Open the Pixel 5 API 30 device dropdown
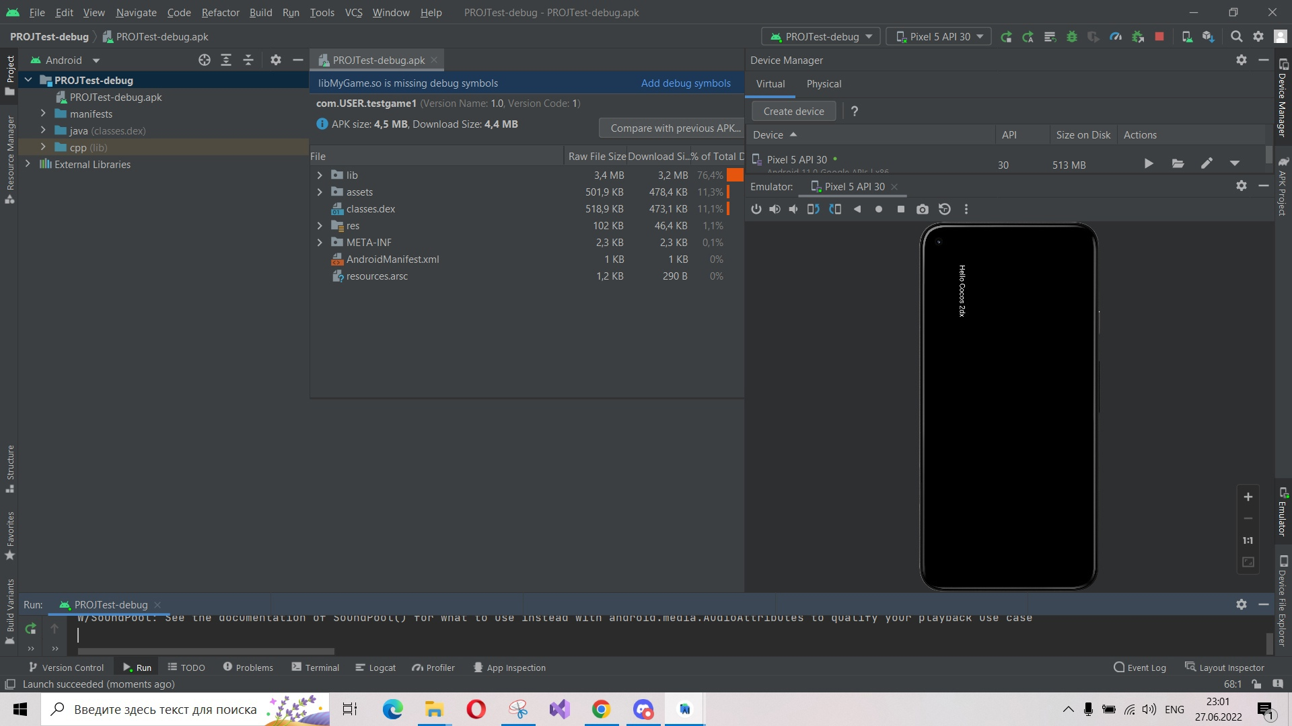 coord(939,37)
